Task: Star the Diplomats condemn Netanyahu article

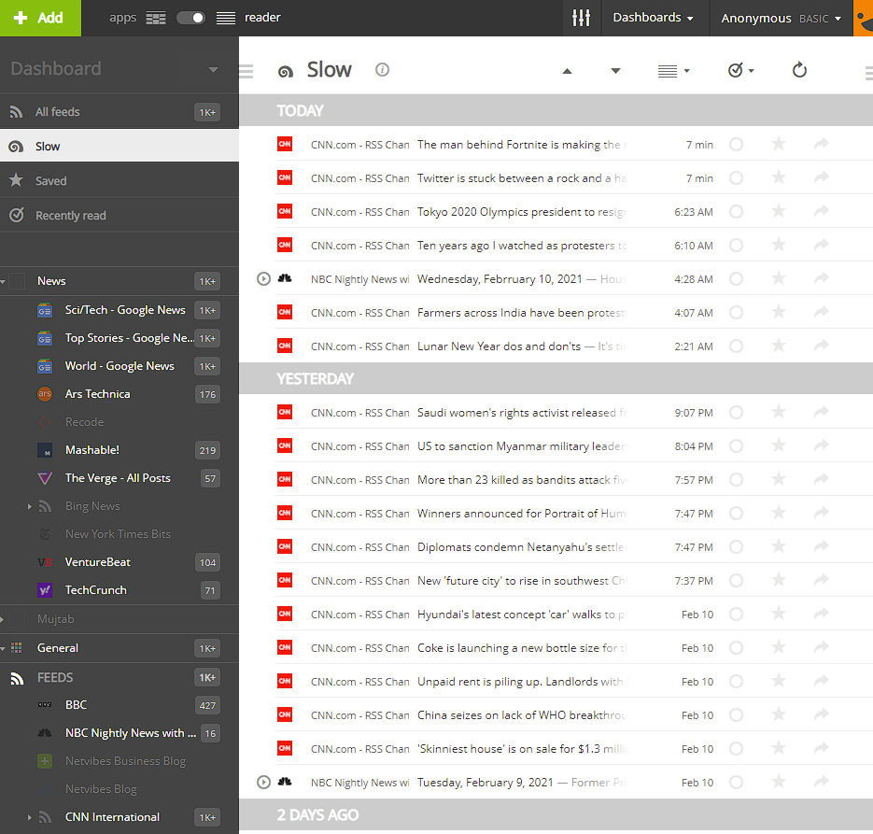Action: click(779, 547)
